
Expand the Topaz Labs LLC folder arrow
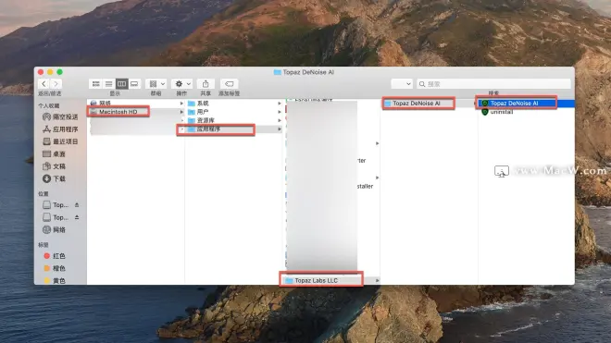coord(377,280)
